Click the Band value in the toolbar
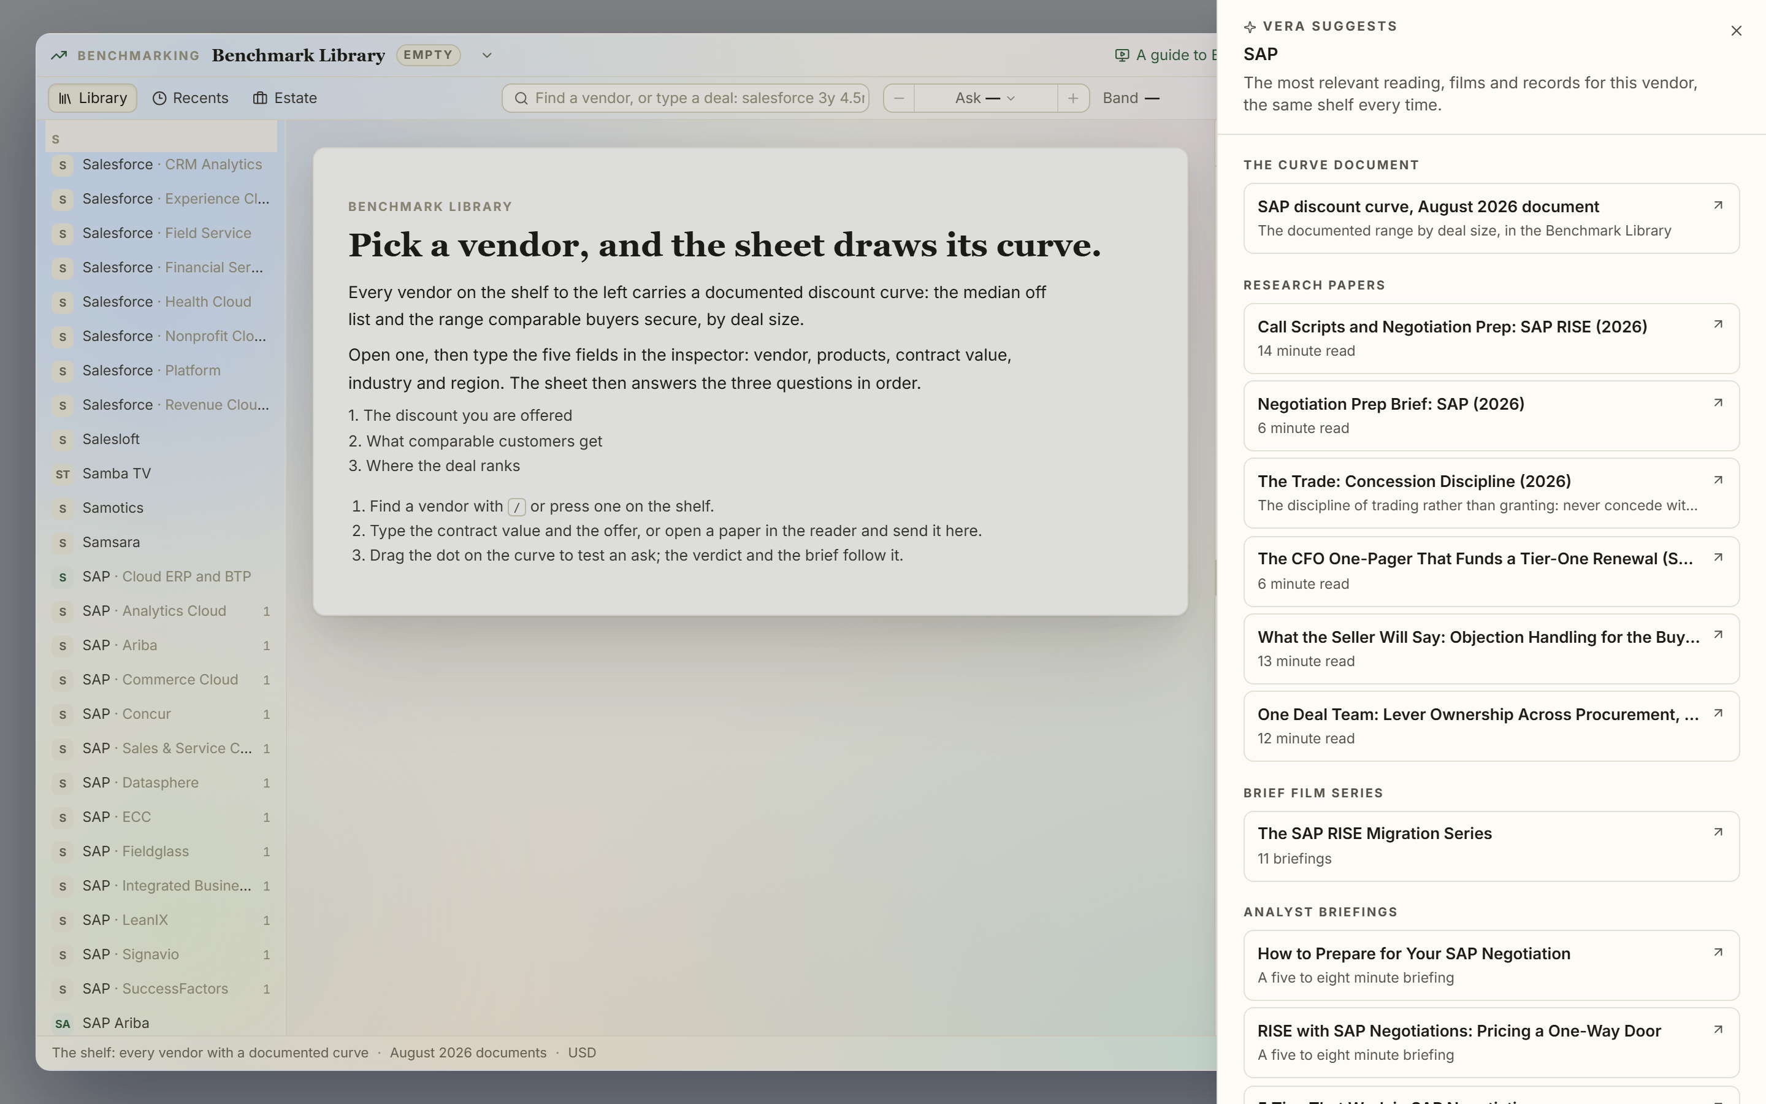Viewport: 1766px width, 1104px height. 1131,98
